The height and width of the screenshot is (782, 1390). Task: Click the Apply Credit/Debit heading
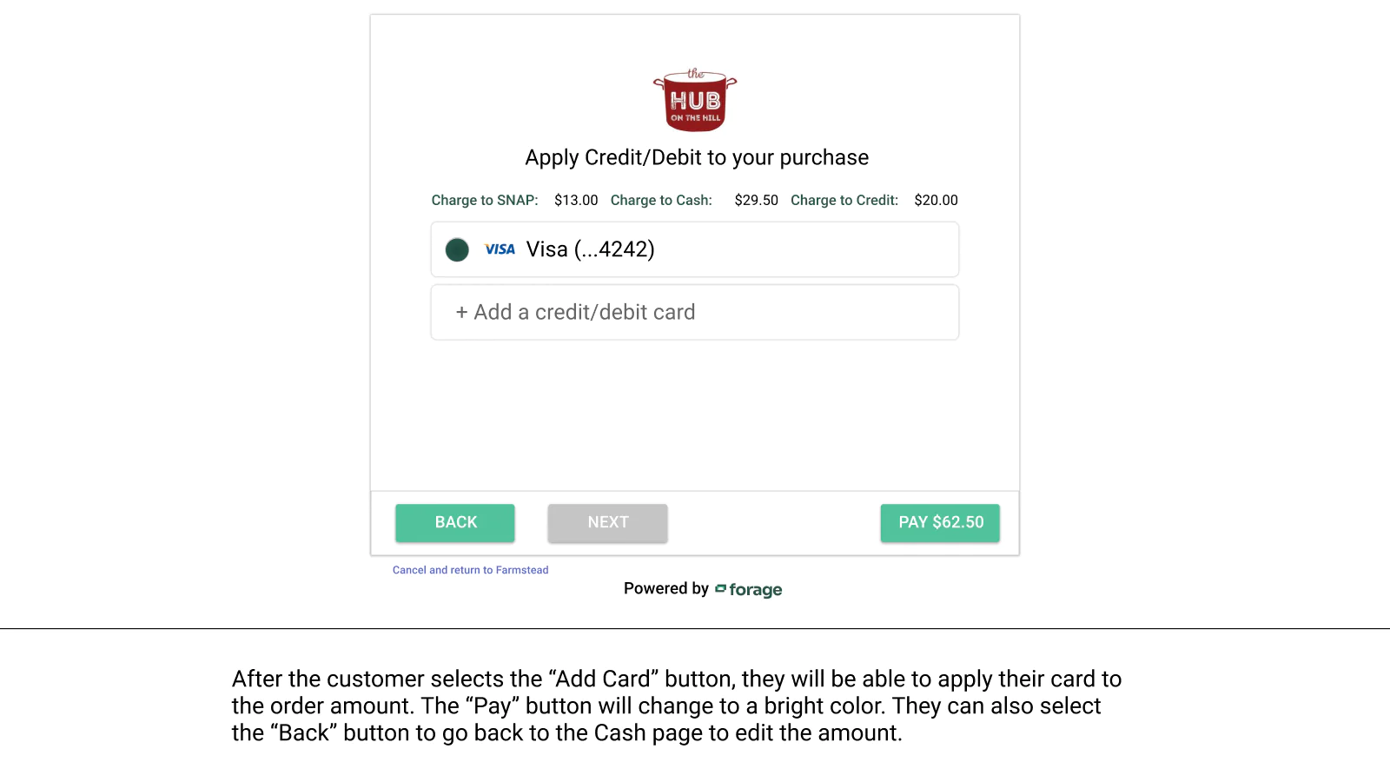point(697,157)
